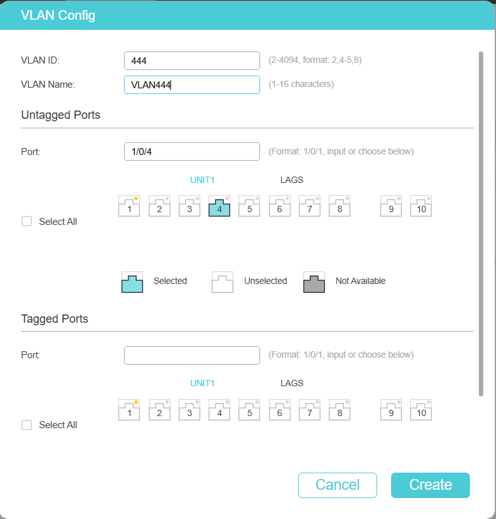The width and height of the screenshot is (496, 519).
Task: Select port 7 in Untagged Ports
Action: click(x=310, y=206)
